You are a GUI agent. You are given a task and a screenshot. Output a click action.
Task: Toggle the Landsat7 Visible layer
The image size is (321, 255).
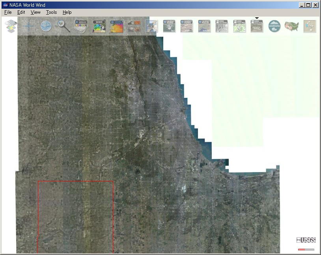coord(169,26)
